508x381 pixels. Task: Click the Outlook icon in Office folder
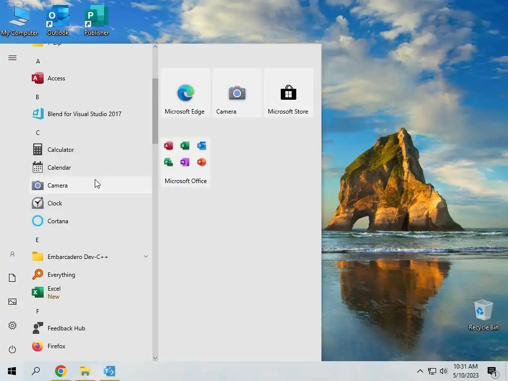[x=201, y=145]
